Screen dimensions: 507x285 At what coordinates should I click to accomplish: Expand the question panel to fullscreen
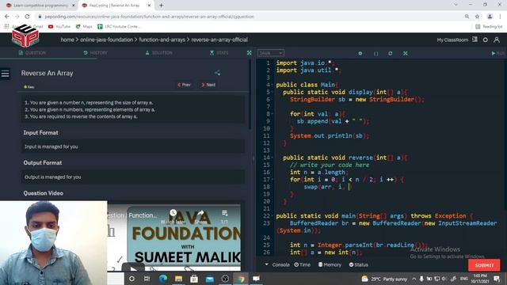click(249, 53)
